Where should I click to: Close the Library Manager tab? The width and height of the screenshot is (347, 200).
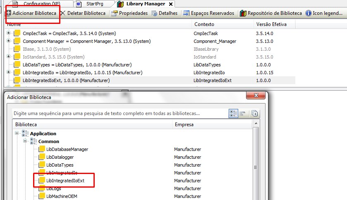point(171,4)
